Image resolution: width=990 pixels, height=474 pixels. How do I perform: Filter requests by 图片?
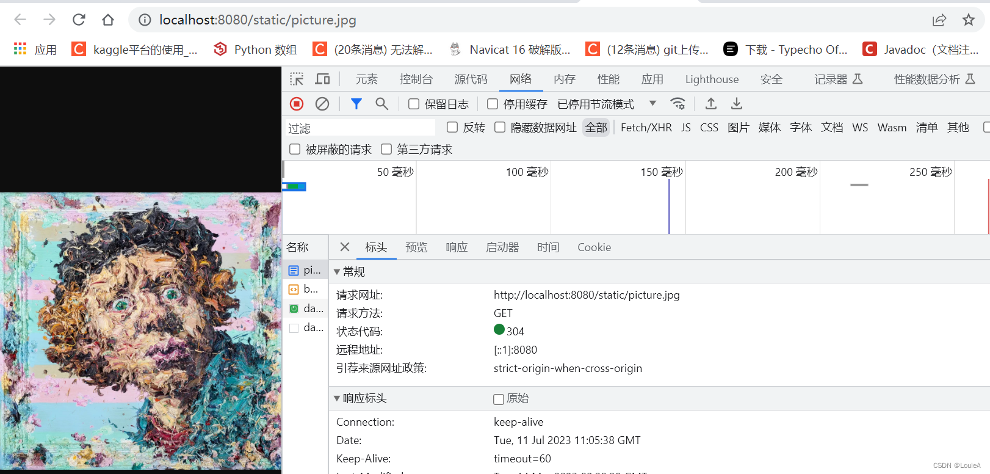click(739, 127)
